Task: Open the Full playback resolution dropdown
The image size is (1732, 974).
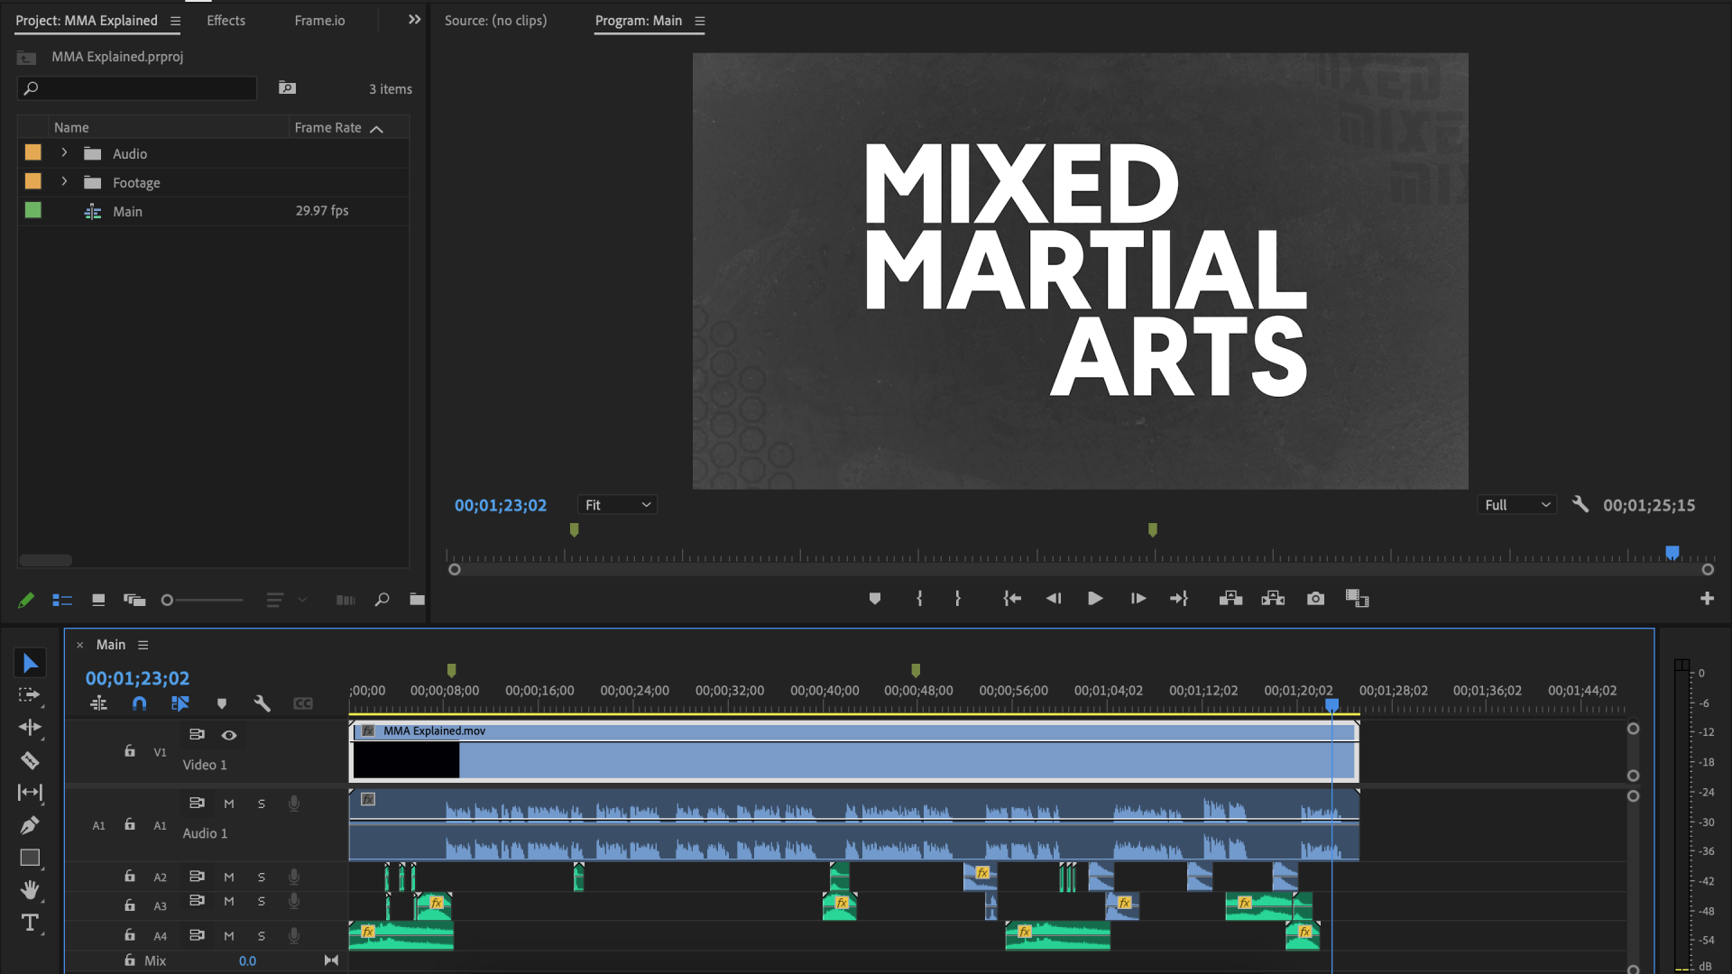Action: [x=1517, y=505]
